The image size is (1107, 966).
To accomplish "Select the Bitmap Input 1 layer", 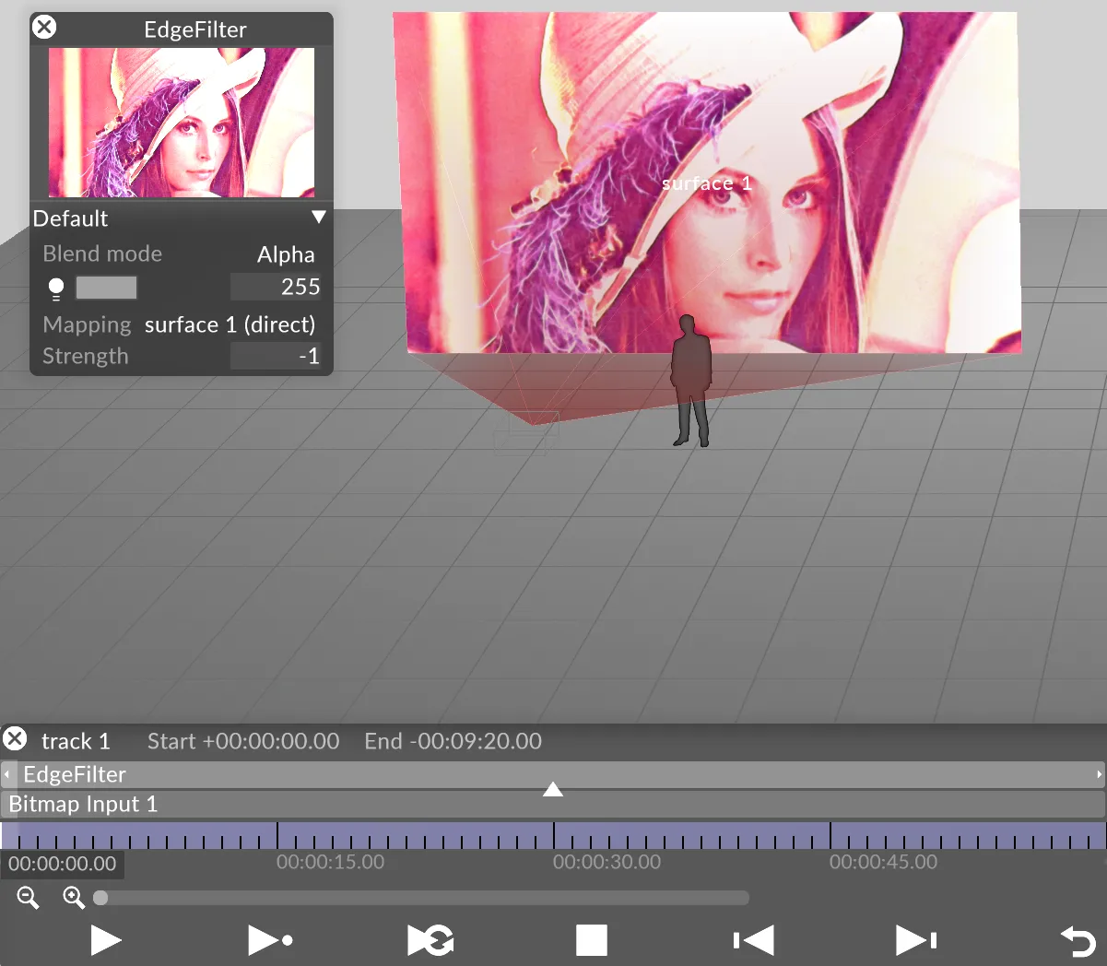I will click(x=83, y=804).
